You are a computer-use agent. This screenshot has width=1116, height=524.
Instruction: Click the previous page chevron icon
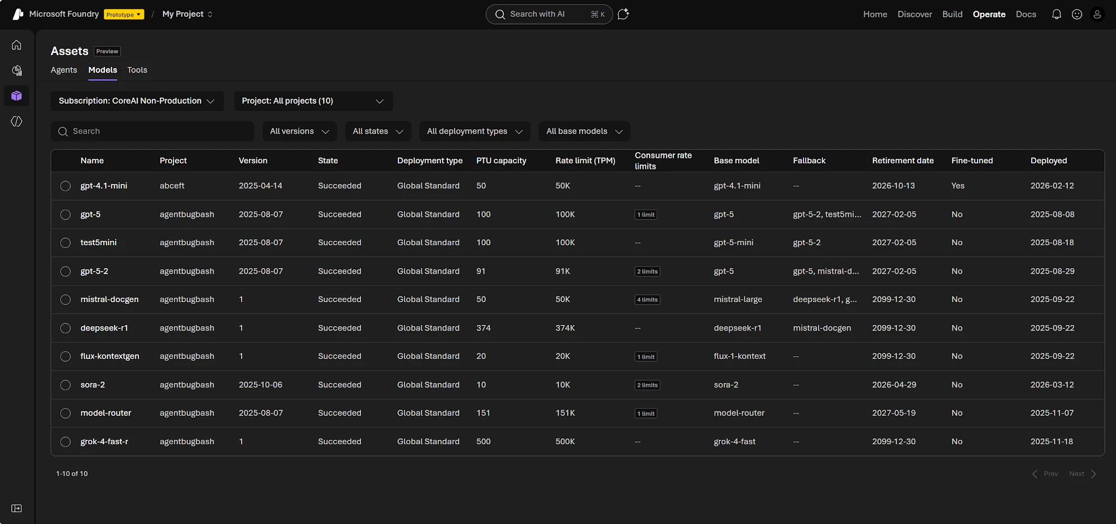click(x=1035, y=474)
